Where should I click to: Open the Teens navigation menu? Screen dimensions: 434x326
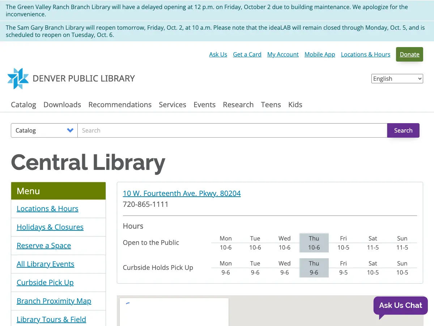tap(271, 105)
